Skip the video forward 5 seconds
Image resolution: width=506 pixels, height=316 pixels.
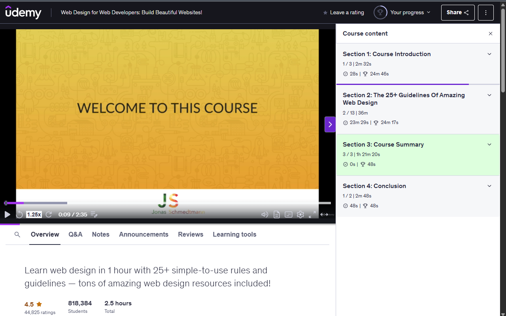[49, 214]
